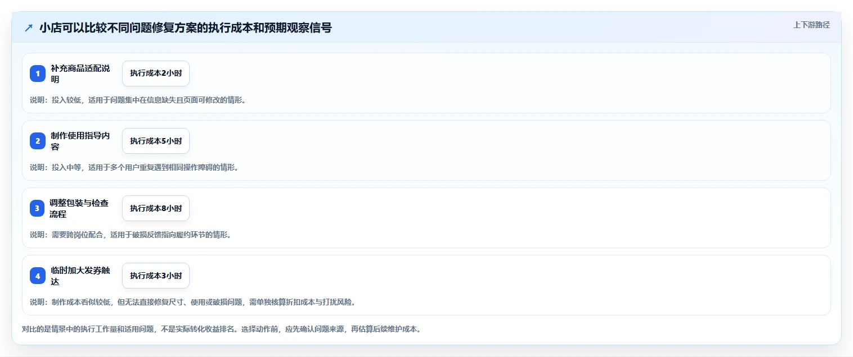Click the footer note starting 对比的是情景中的执行工作量
This screenshot has height=357, width=853.
pos(221,329)
